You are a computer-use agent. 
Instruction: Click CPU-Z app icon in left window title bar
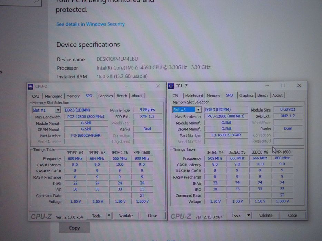31,87
